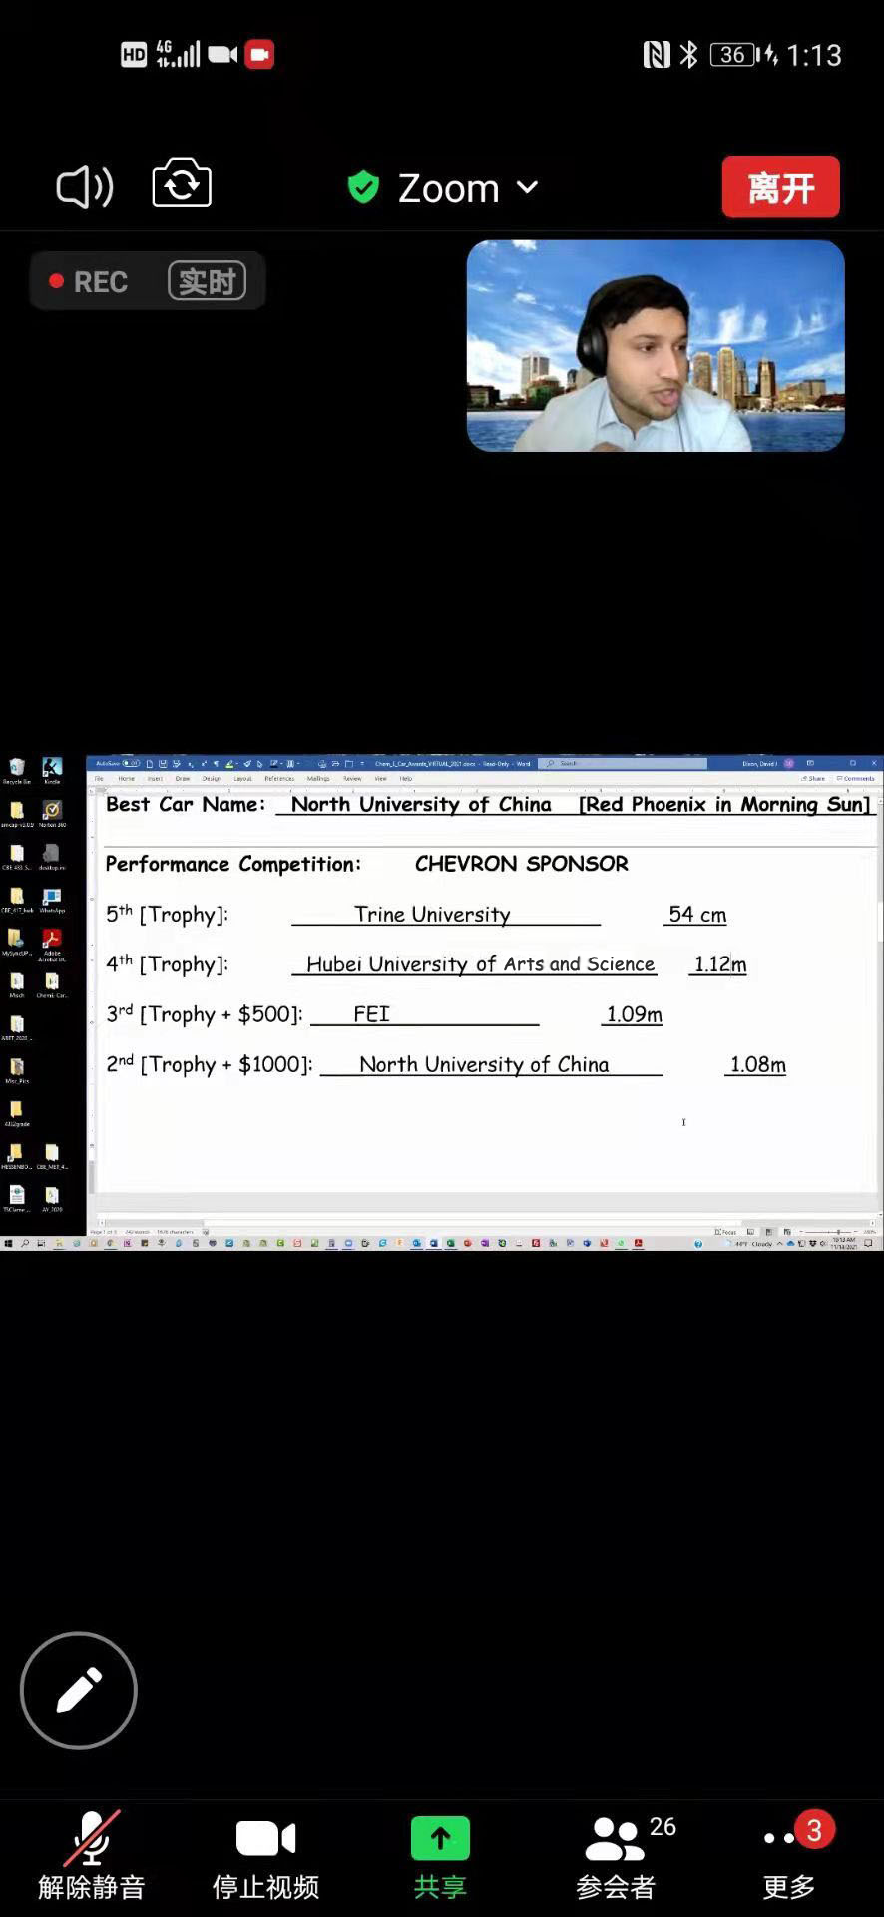Open the More (更多) menu
The image size is (884, 1917).
788,1856
